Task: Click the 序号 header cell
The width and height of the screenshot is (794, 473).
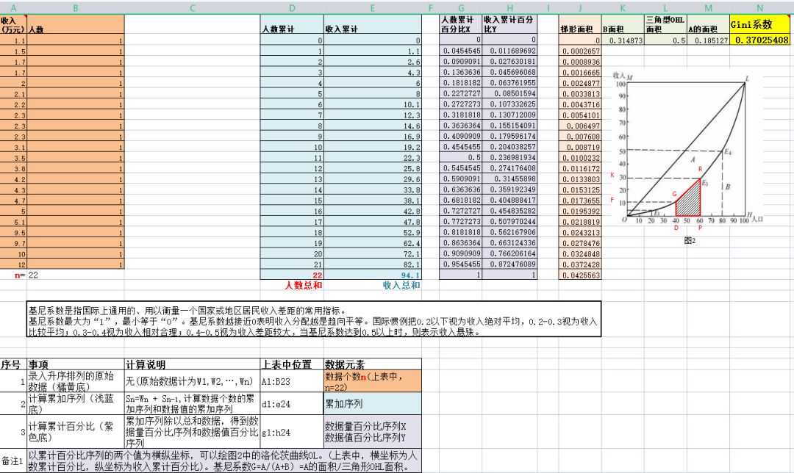Action: [x=13, y=364]
